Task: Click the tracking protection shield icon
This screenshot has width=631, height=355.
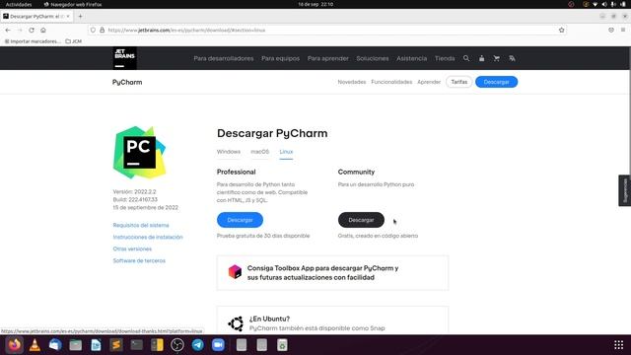Action: pyautogui.click(x=93, y=31)
